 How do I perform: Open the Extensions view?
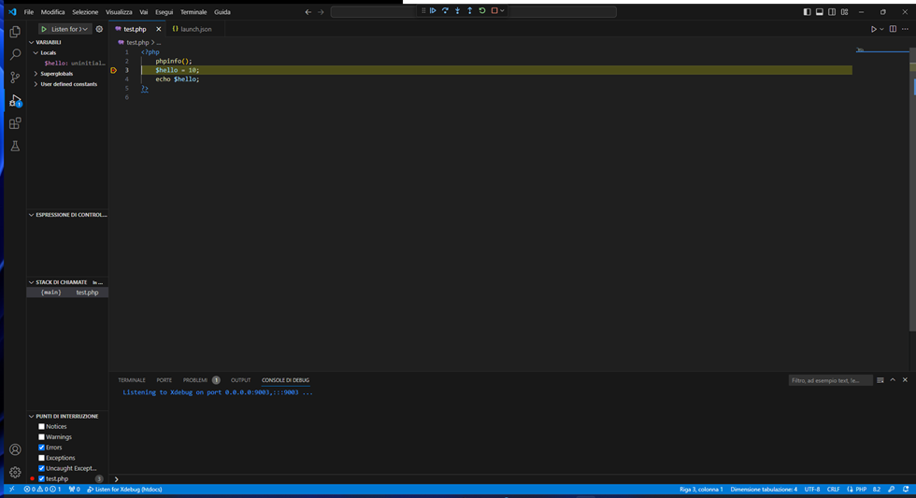tap(15, 123)
